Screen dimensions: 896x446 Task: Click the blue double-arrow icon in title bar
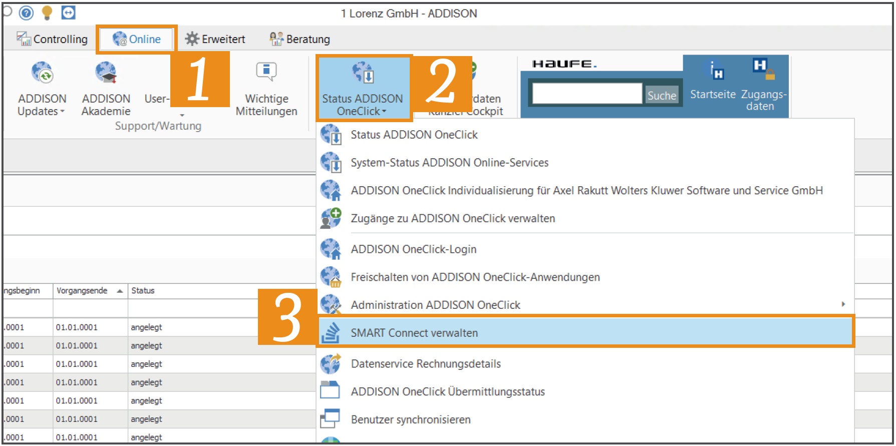(68, 13)
